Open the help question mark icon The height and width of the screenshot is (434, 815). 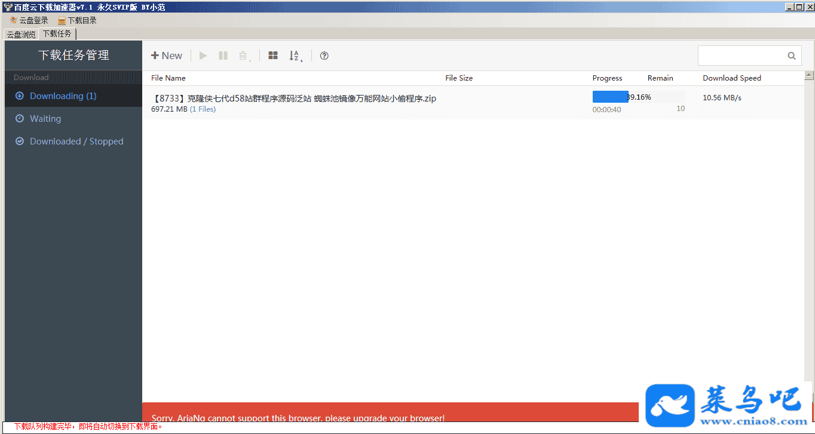pyautogui.click(x=324, y=56)
